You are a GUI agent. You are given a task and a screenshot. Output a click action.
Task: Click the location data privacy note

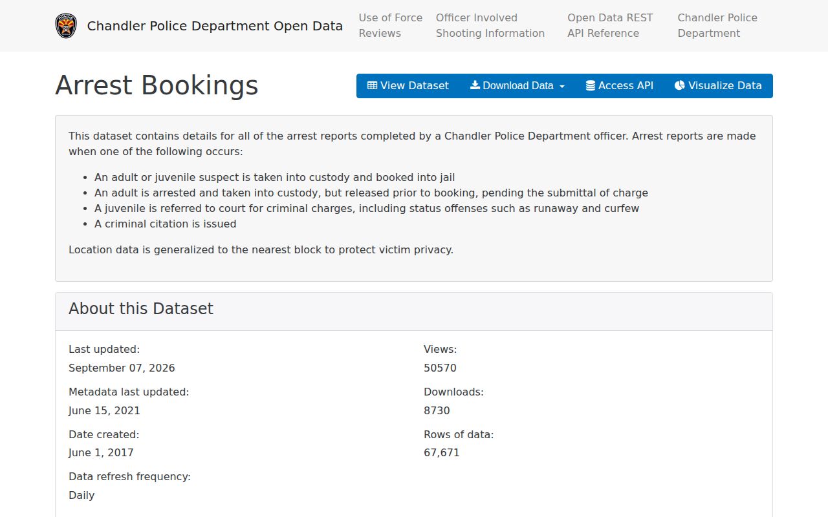coord(261,250)
